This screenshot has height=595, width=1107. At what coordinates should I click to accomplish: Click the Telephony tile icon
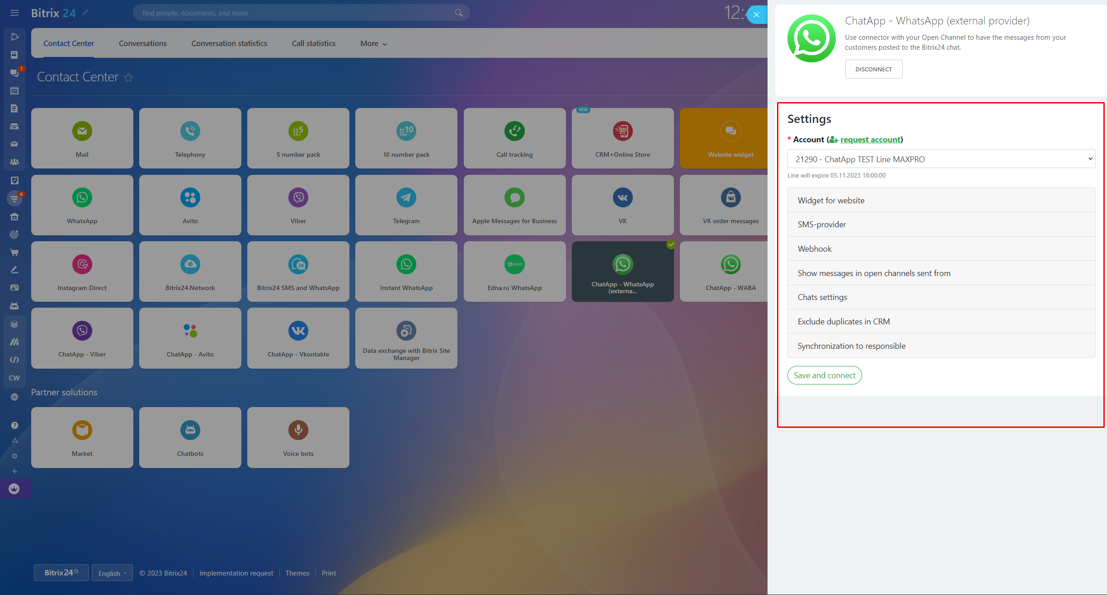(190, 131)
